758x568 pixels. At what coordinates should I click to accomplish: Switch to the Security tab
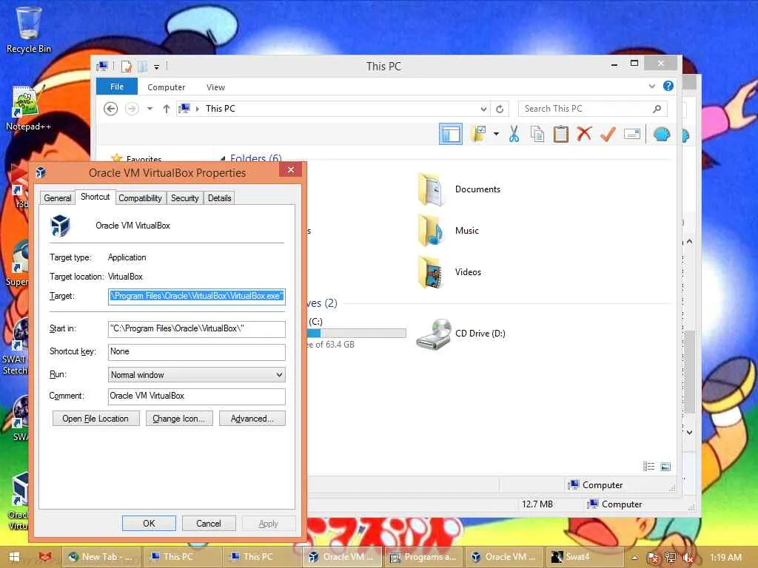point(184,198)
